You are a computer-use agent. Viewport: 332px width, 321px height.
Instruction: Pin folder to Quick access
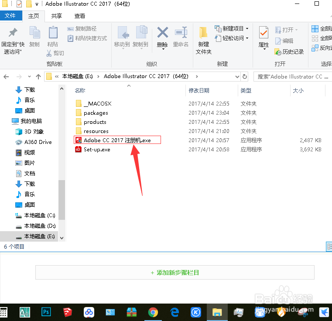13,40
